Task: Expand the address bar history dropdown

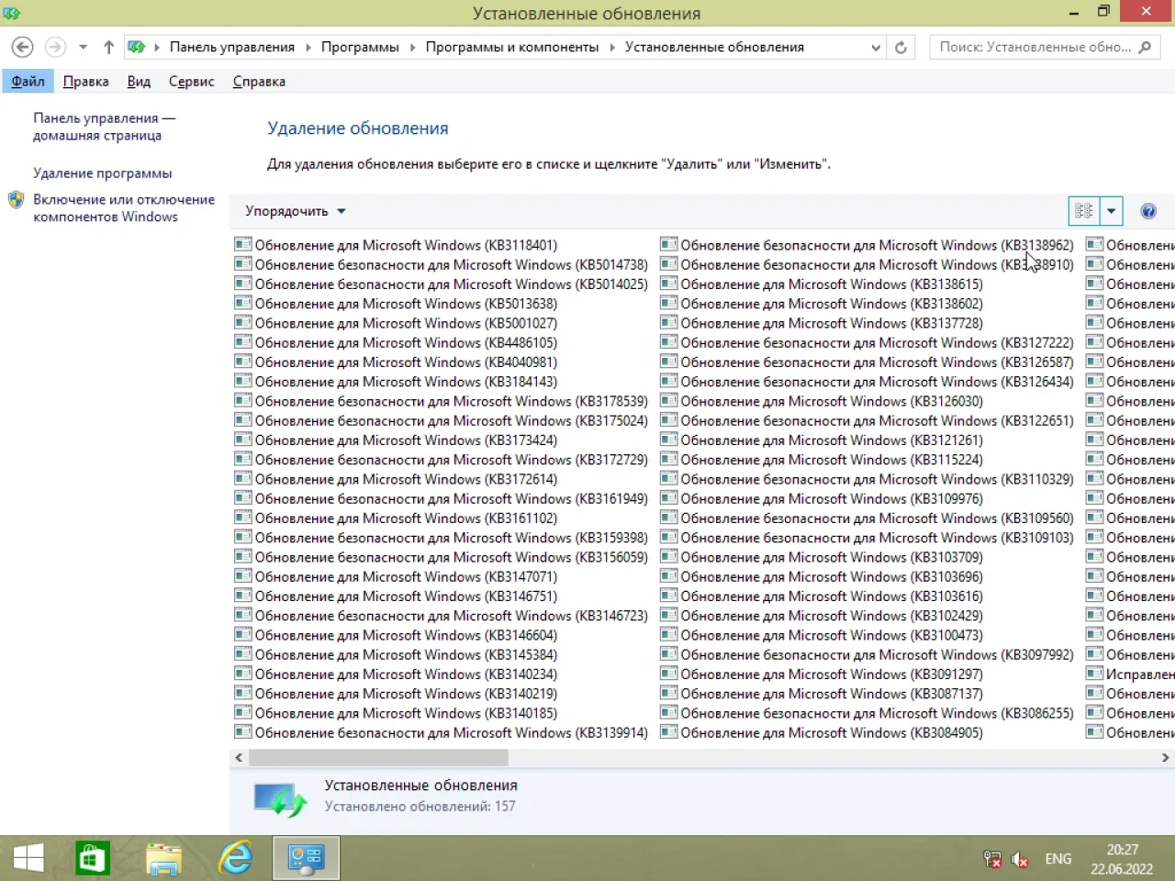Action: point(876,48)
